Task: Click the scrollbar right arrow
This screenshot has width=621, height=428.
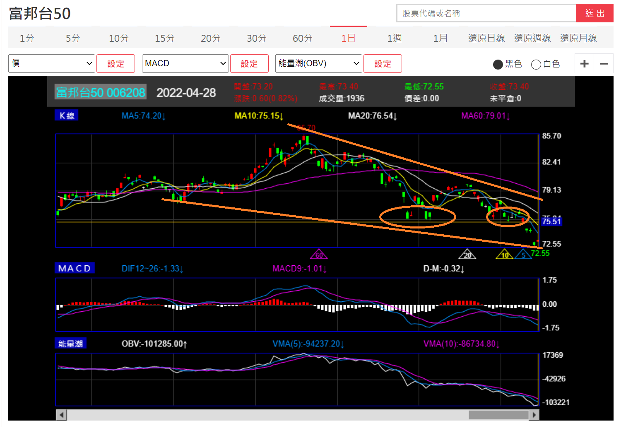Action: coord(534,415)
